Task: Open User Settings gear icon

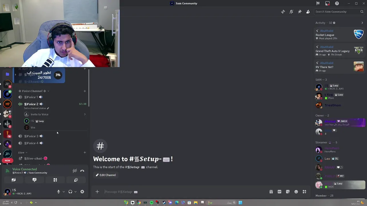Action: (x=82, y=192)
